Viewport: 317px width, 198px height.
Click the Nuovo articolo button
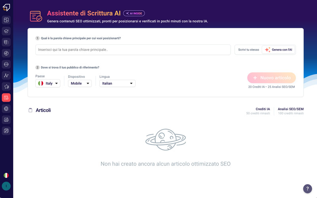[271, 78]
